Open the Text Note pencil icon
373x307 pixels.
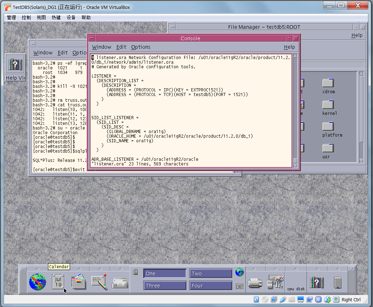(x=99, y=282)
